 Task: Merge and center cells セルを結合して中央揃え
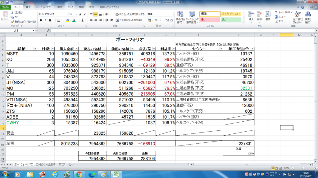click(130, 20)
